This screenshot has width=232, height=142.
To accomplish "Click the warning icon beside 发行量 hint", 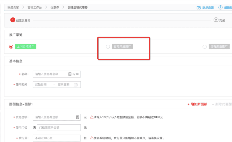I will [x=92, y=138].
